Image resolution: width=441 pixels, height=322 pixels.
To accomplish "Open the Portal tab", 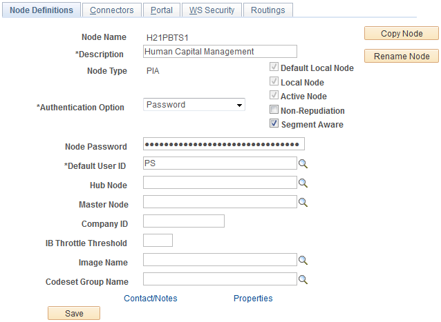I will point(162,10).
